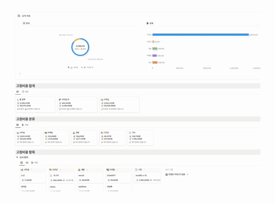The image size is (274, 204).
Task: Click the drag handle below the donut chart
Action: [20, 74]
